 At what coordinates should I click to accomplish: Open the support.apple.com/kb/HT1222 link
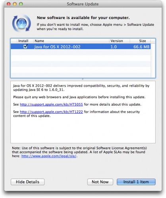click(x=51, y=112)
